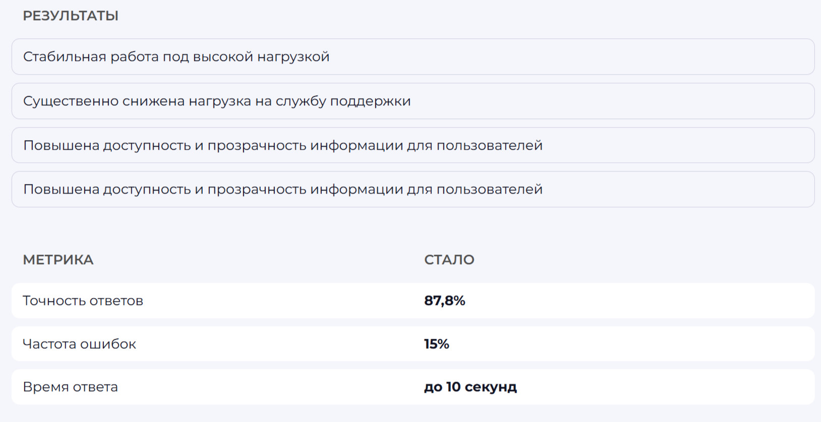This screenshot has width=821, height=422.
Task: Select the lower 'Повышена доступность и прозрачность' card
Action: (413, 190)
